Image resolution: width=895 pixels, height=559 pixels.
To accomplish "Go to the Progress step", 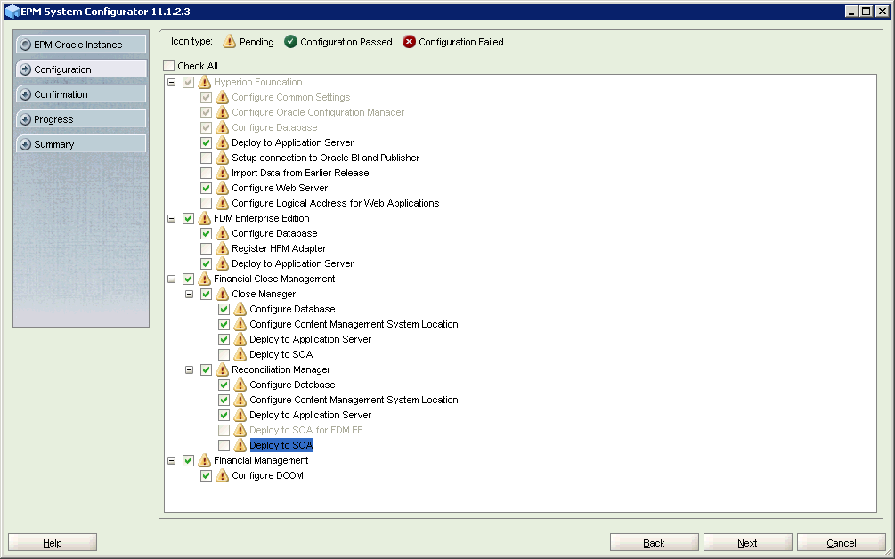I will click(81, 120).
